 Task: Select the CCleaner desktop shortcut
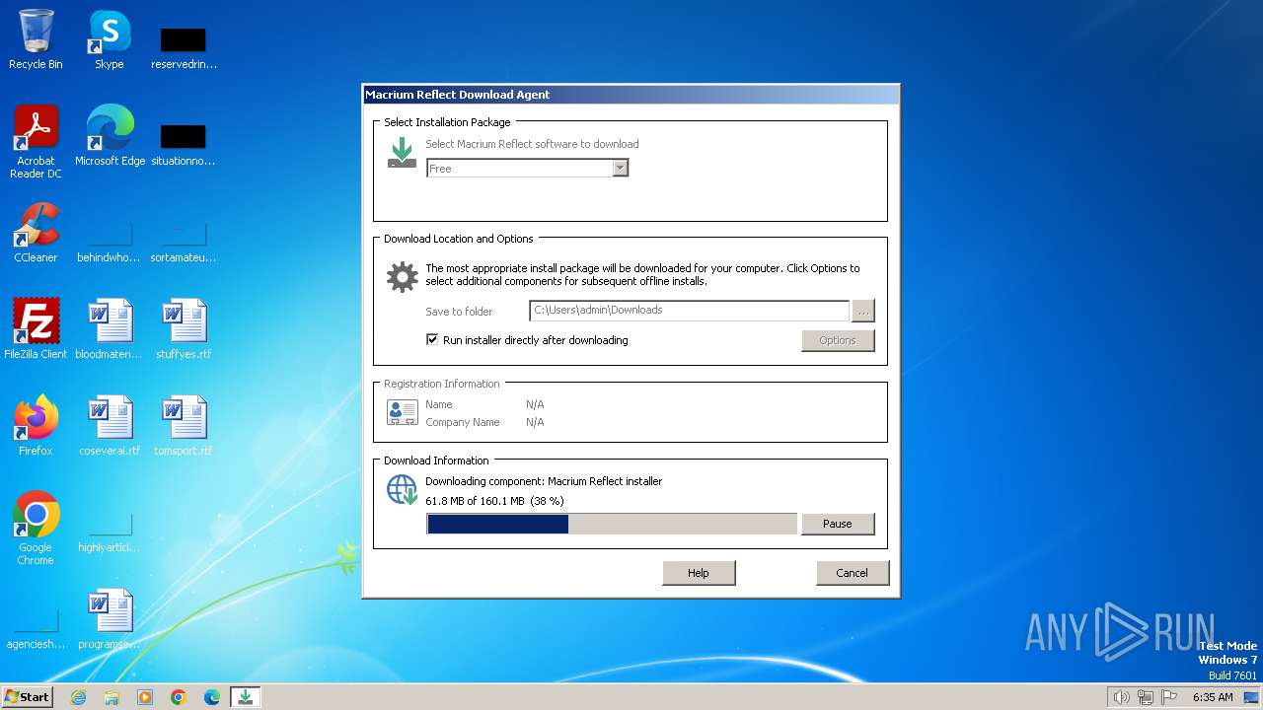[36, 233]
